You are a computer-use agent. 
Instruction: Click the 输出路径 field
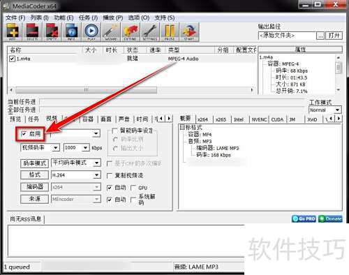pos(287,36)
